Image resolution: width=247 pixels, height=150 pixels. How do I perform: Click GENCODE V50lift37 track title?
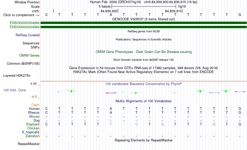144,19
